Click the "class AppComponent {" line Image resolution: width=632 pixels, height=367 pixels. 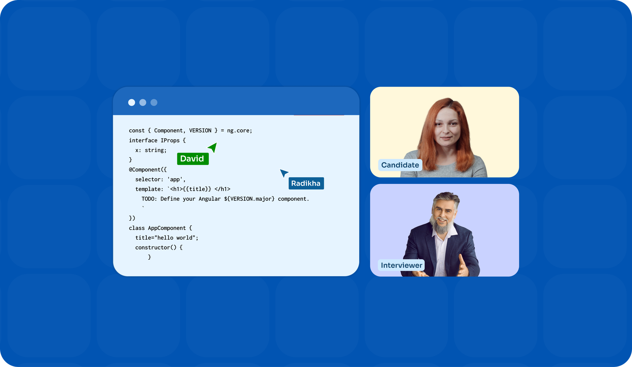161,228
